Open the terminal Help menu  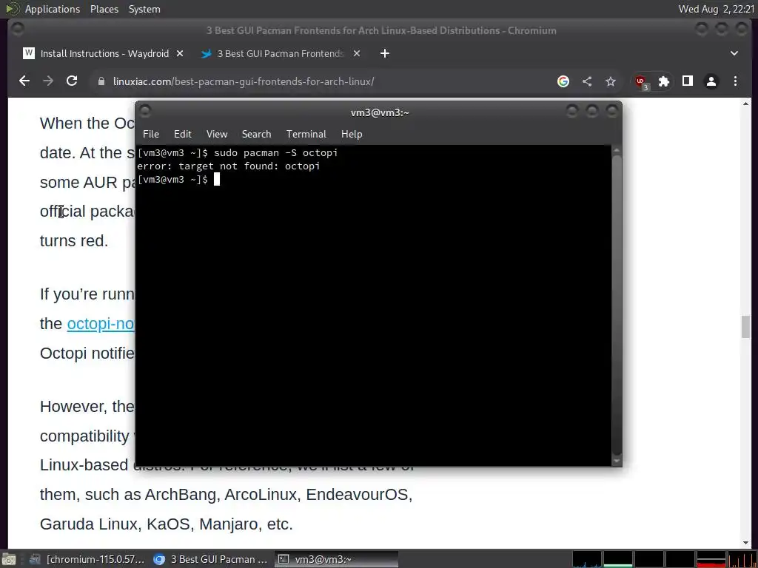(352, 134)
